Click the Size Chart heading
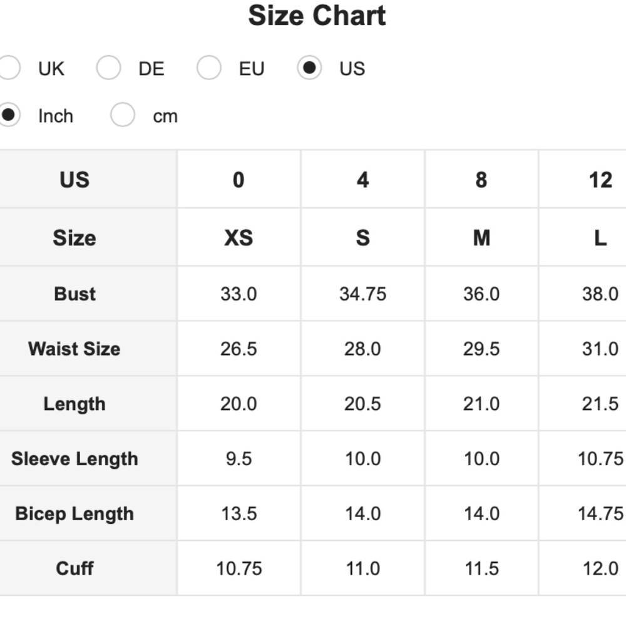Image resolution: width=626 pixels, height=626 pixels. click(x=317, y=16)
